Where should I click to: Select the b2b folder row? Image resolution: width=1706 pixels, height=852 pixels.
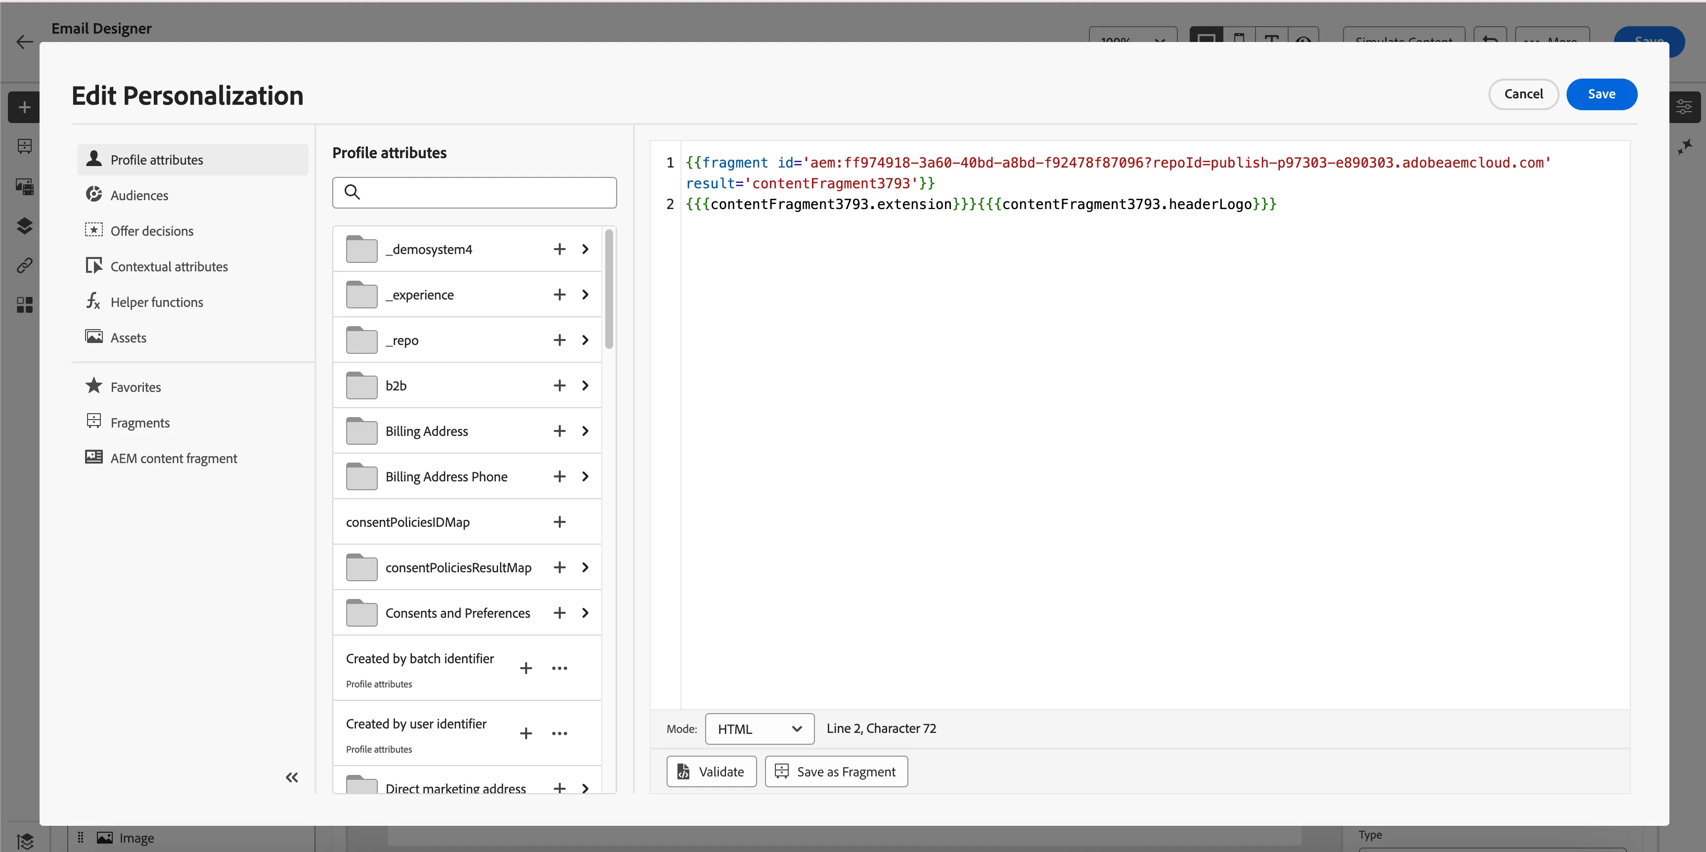point(467,385)
